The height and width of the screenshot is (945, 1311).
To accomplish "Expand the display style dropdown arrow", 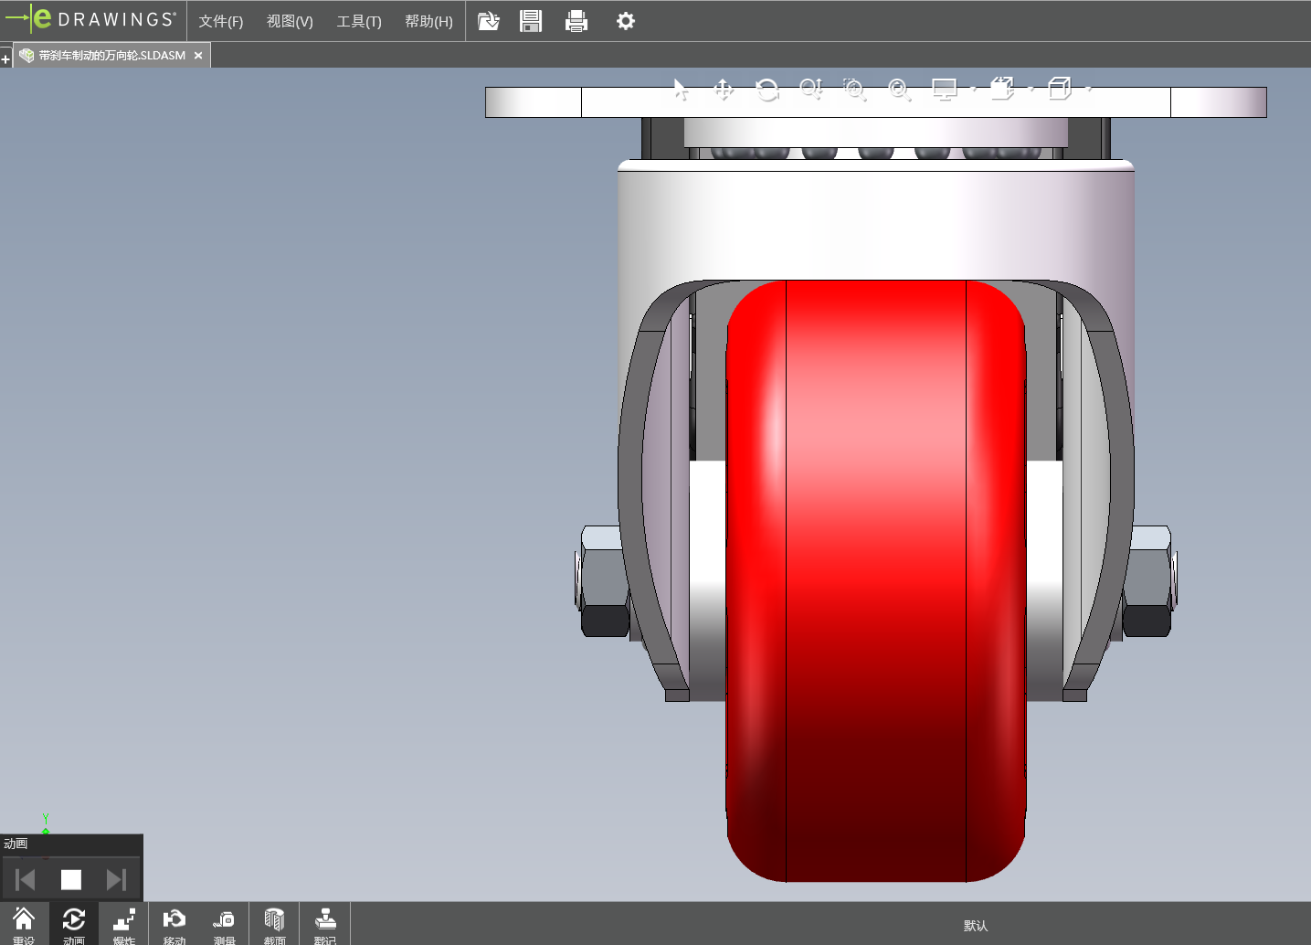I will pos(974,90).
